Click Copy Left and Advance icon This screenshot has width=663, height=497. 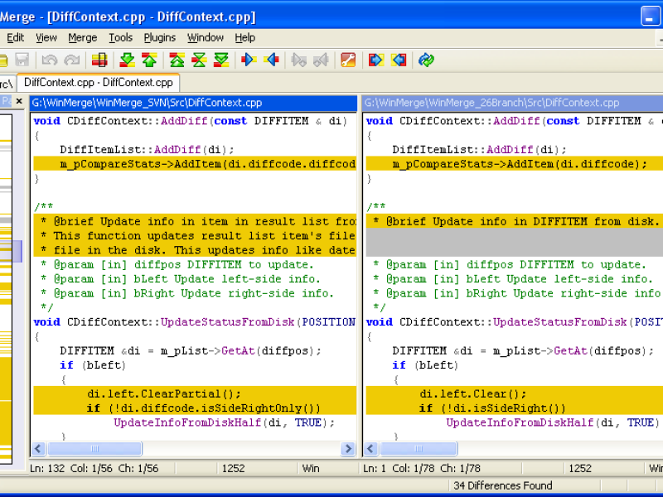click(x=321, y=60)
